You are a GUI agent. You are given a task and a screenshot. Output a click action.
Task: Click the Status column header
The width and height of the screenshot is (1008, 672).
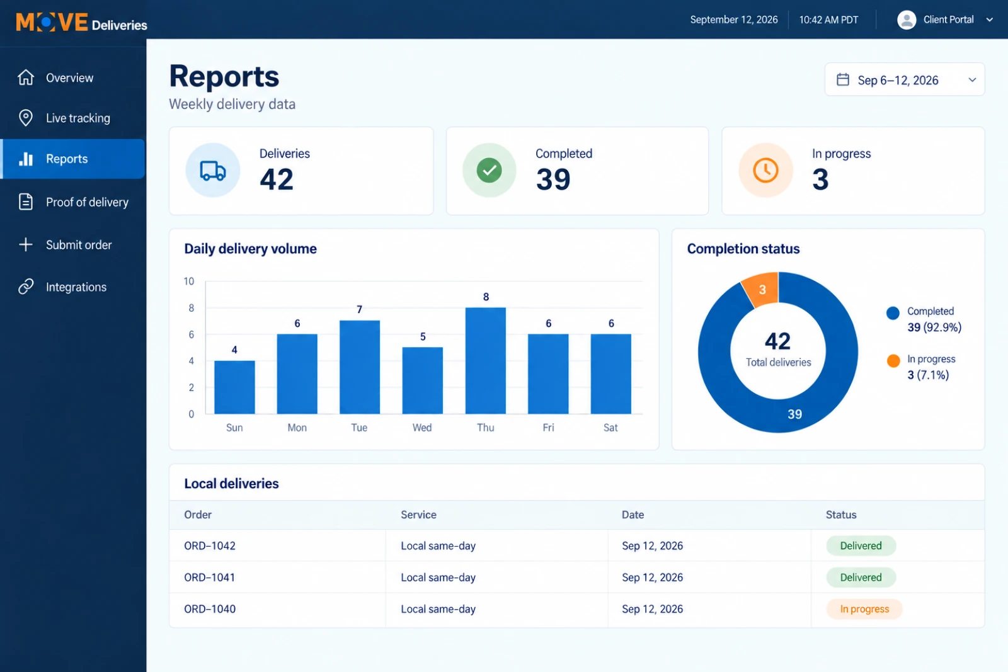tap(841, 515)
